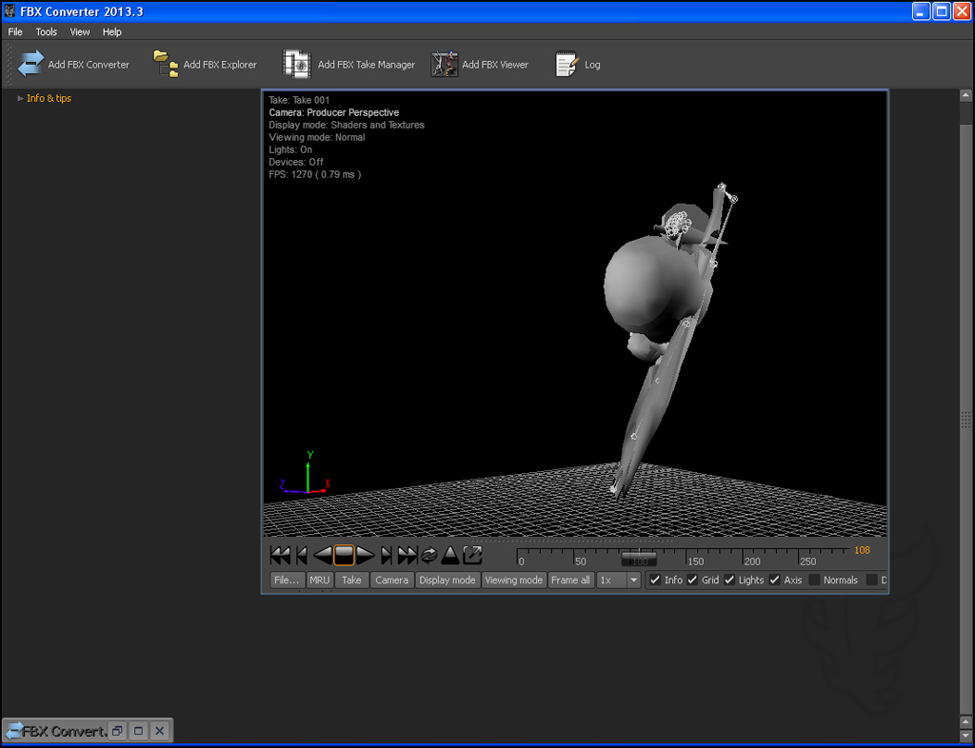
Task: Disable the Info overlay checkbox
Action: click(655, 580)
